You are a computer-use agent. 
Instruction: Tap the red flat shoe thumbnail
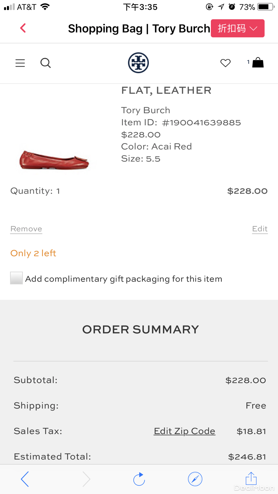click(54, 160)
